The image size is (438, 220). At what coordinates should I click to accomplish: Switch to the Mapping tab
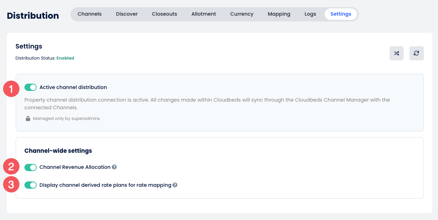(x=279, y=14)
